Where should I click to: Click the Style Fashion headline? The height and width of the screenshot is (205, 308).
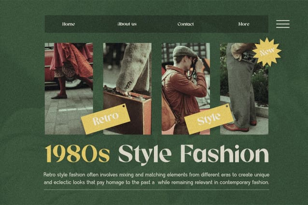click(194, 154)
